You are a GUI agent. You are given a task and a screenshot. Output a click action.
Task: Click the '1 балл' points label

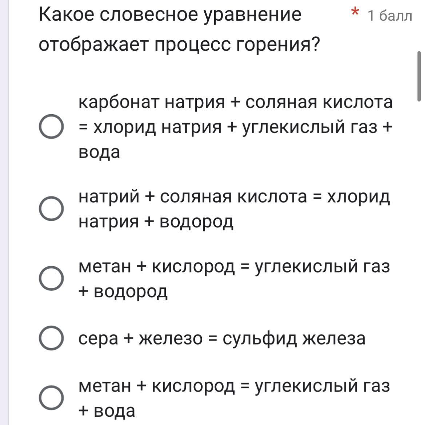pos(389,15)
